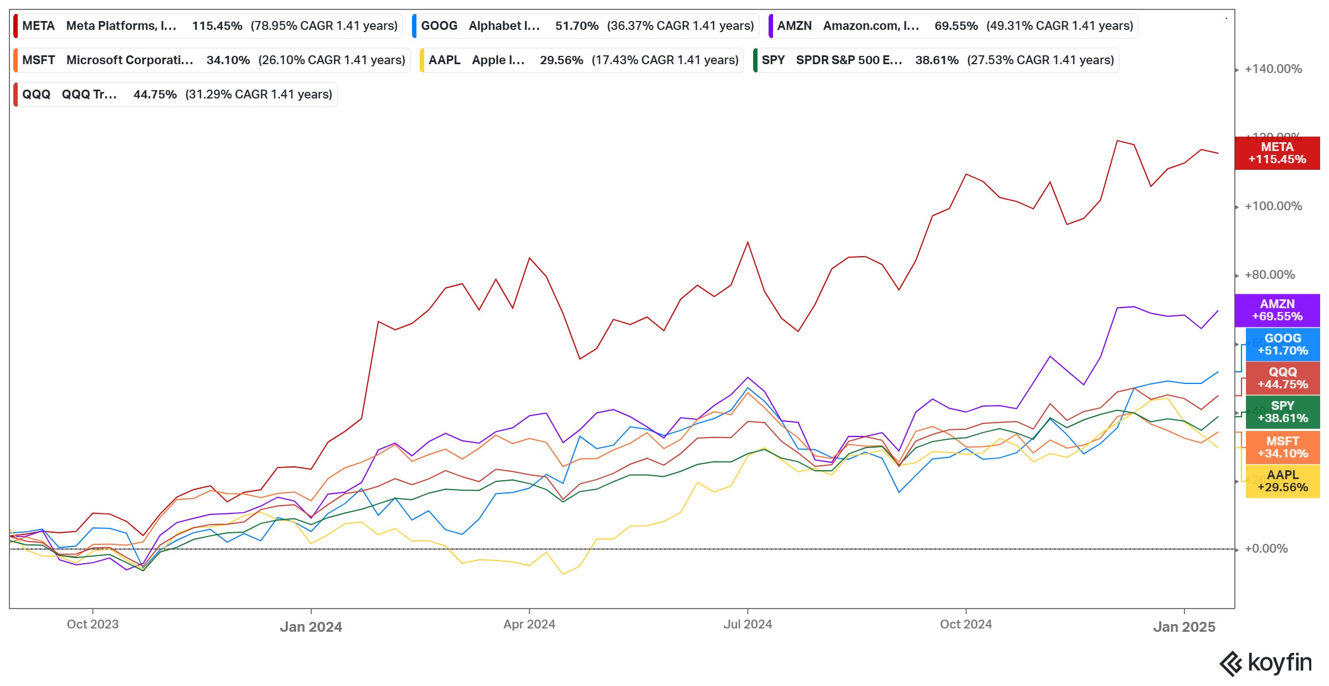The image size is (1329, 686).
Task: Click the koyfin logo
Action: (x=1266, y=663)
